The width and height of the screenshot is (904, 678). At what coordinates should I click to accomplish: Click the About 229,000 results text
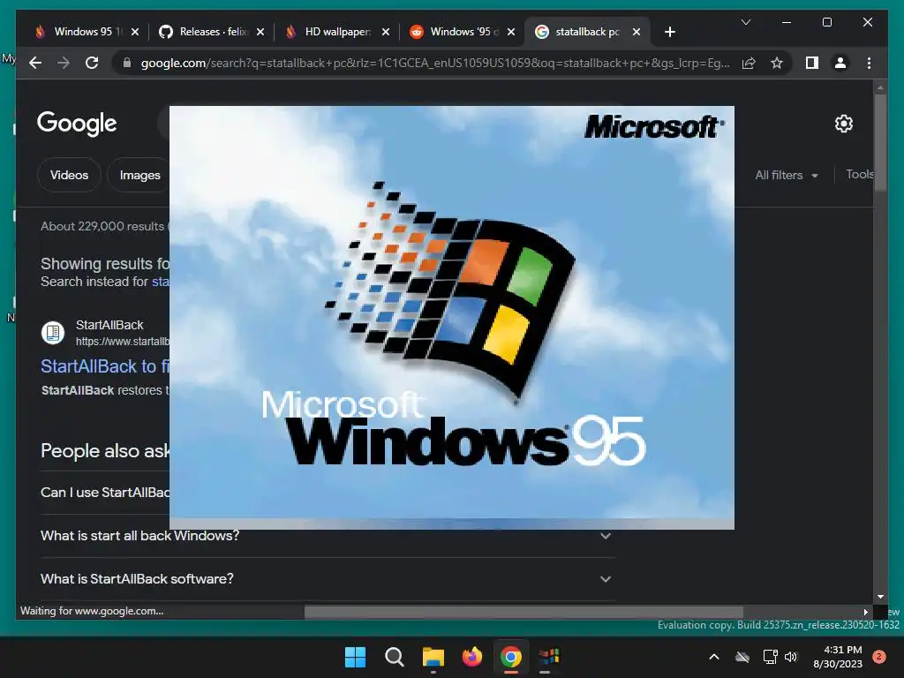tap(102, 226)
